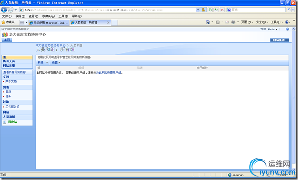The height and width of the screenshot is (180, 298).
Task: Click the Baidu search provider icon
Action: [229, 10]
